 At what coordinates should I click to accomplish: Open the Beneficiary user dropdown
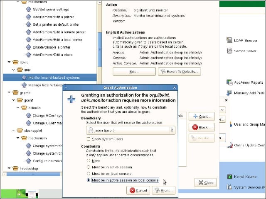tap(131, 130)
